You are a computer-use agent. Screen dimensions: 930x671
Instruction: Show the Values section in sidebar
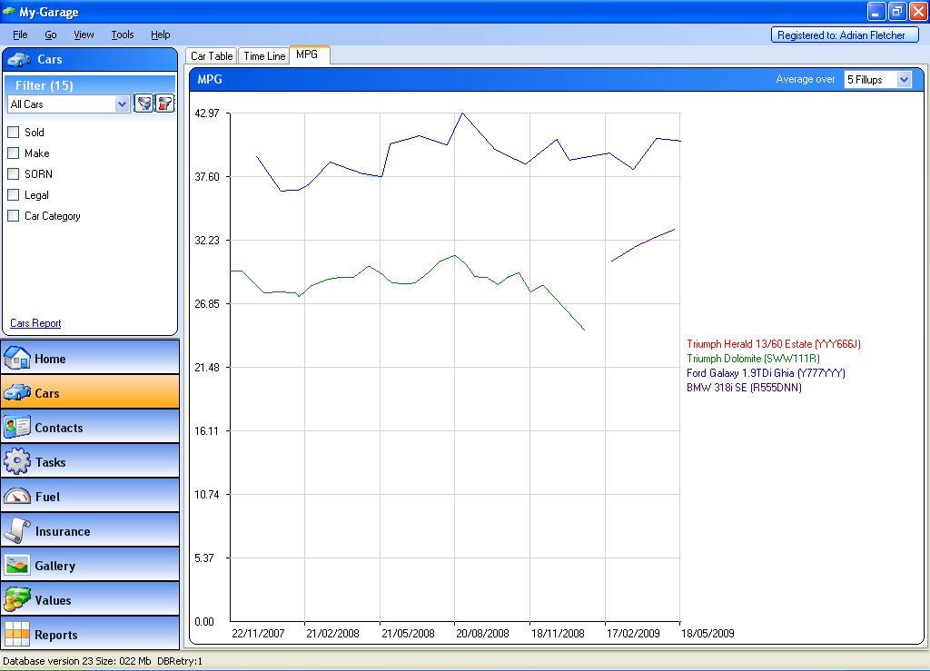pos(90,599)
